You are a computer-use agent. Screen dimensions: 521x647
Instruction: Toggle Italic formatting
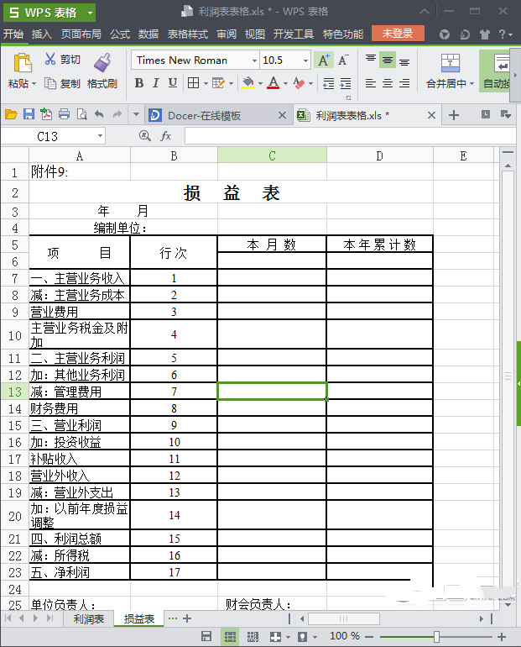pyautogui.click(x=156, y=83)
